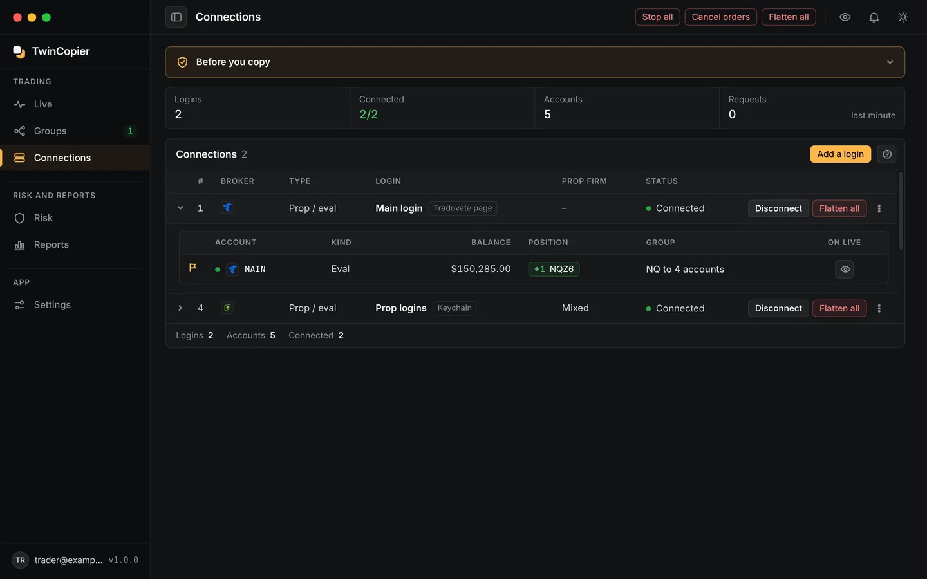This screenshot has width=927, height=579.
Task: Go to Risk in sidebar
Action: (x=75, y=218)
